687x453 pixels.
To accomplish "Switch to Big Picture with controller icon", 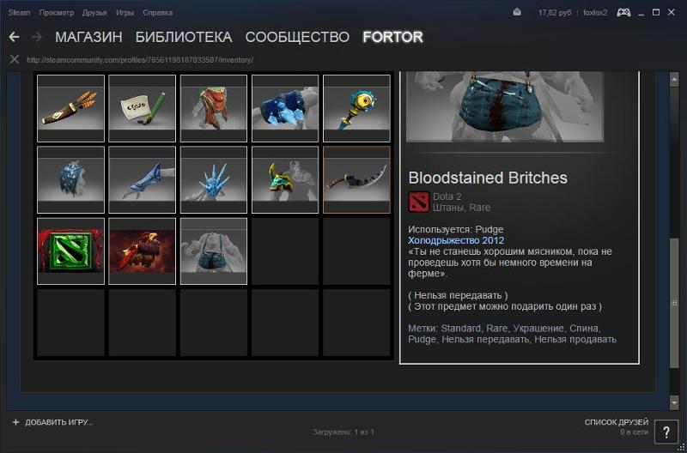I will [x=623, y=13].
